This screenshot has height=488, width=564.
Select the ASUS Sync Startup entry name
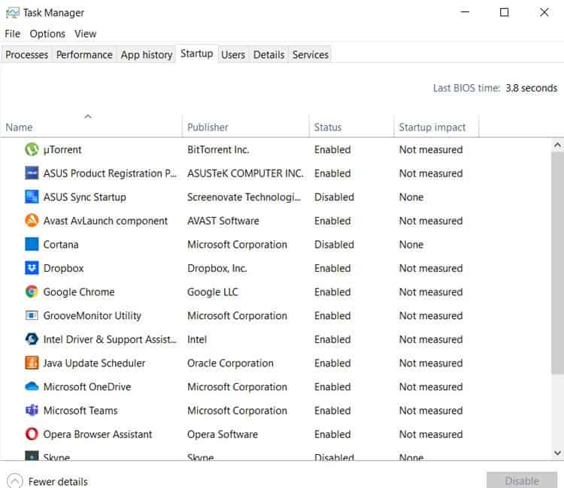[84, 197]
